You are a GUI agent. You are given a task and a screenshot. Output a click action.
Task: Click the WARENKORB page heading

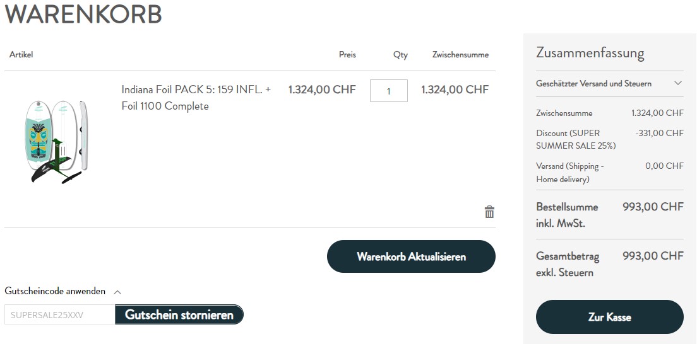(83, 14)
